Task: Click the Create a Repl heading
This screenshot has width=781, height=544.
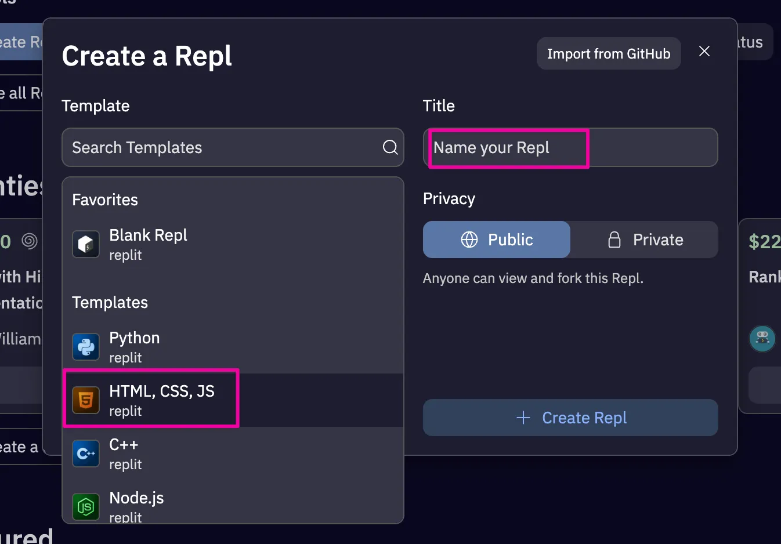Action: 147,56
